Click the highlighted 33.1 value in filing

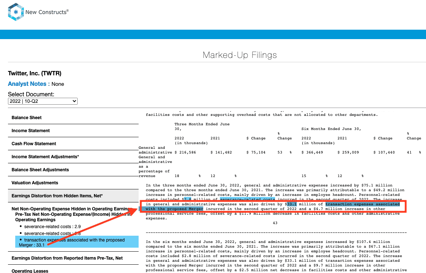click(292, 204)
